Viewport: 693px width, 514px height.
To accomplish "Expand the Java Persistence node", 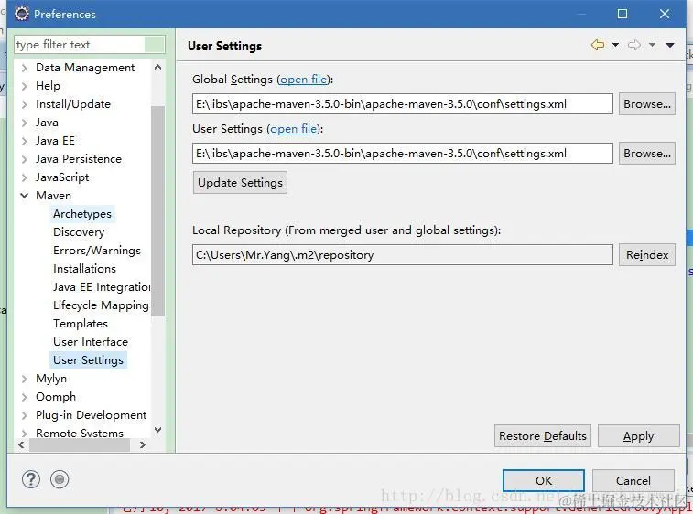I will pos(25,159).
